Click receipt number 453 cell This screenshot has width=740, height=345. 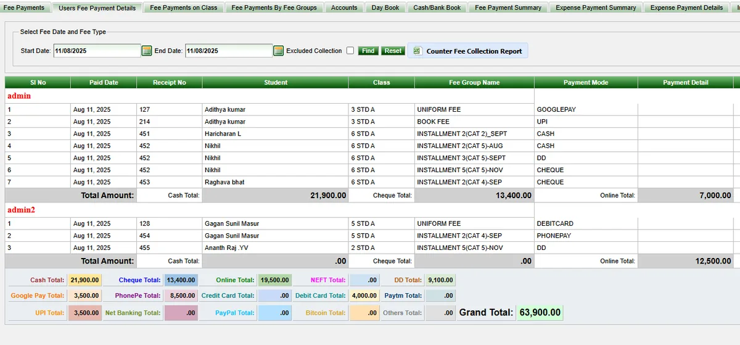point(170,182)
